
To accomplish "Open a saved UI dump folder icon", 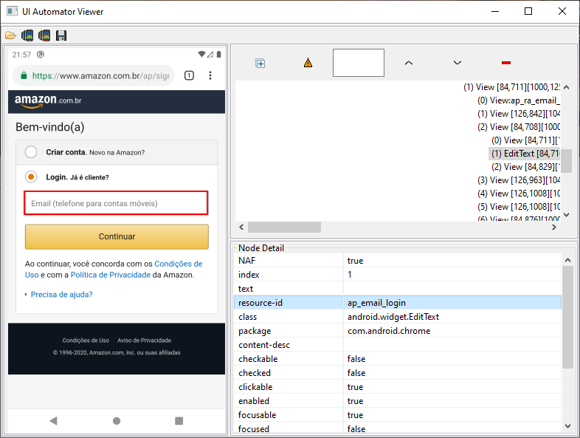I will pyautogui.click(x=10, y=35).
